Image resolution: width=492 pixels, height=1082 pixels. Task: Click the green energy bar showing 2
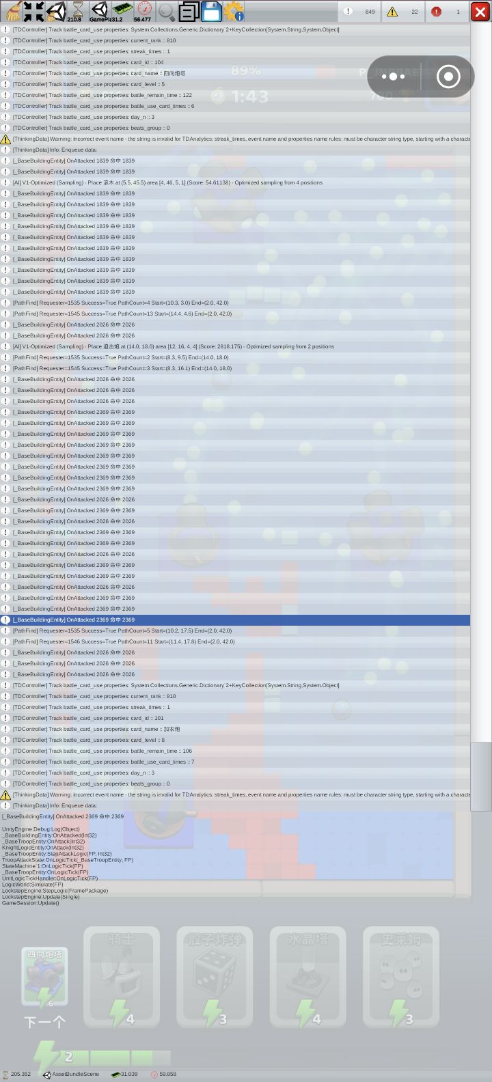pyautogui.click(x=102, y=1057)
